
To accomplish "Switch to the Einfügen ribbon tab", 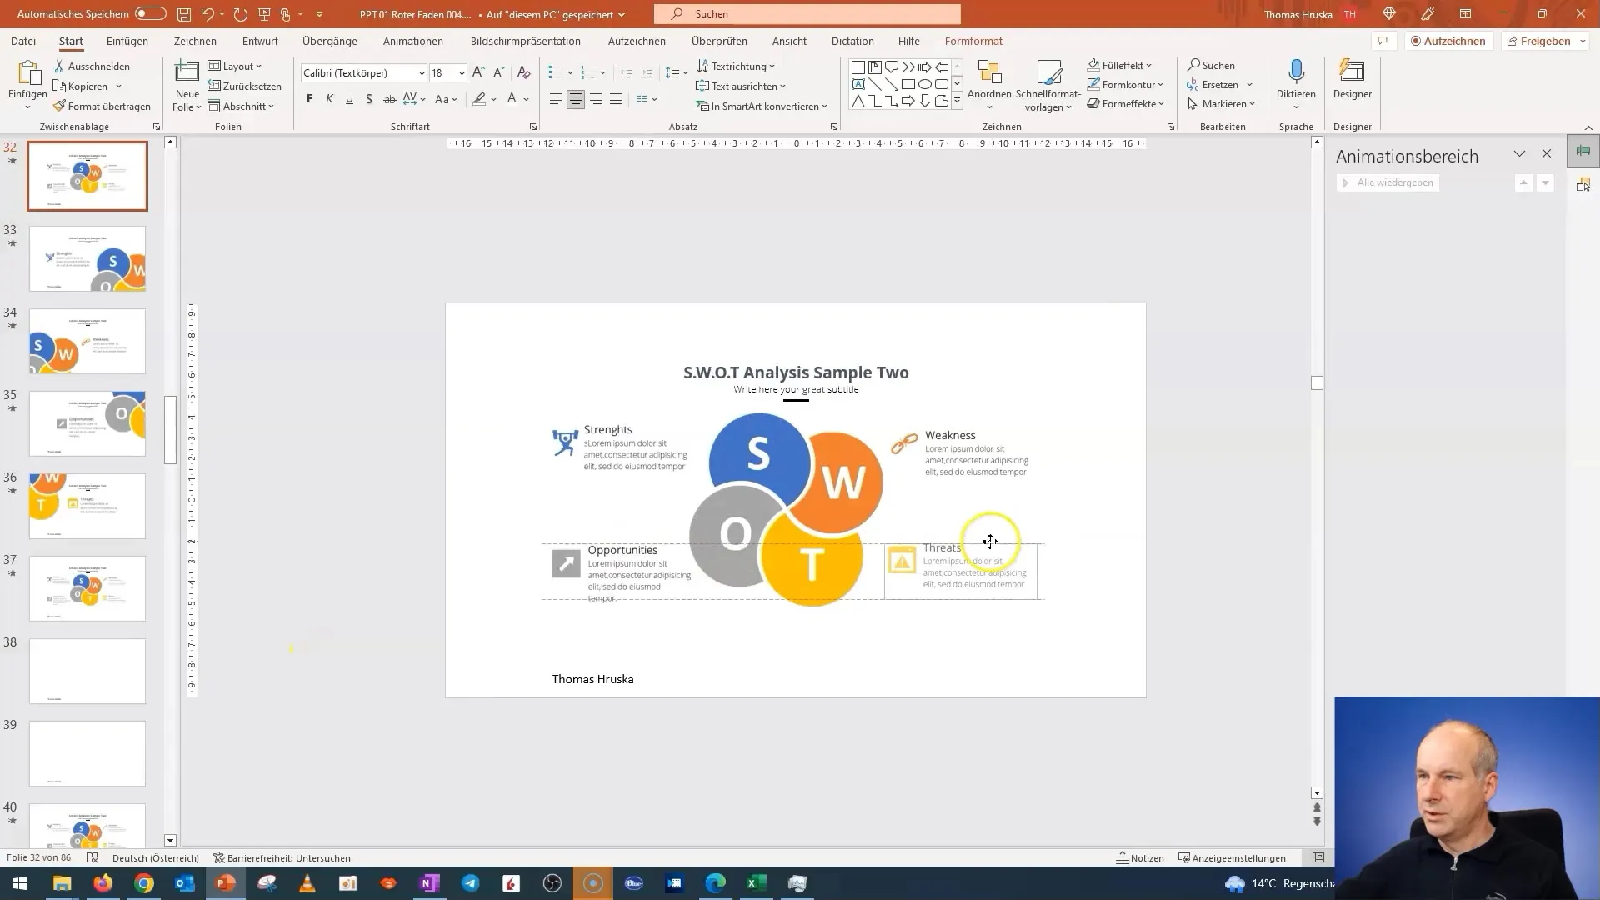I will [127, 41].
